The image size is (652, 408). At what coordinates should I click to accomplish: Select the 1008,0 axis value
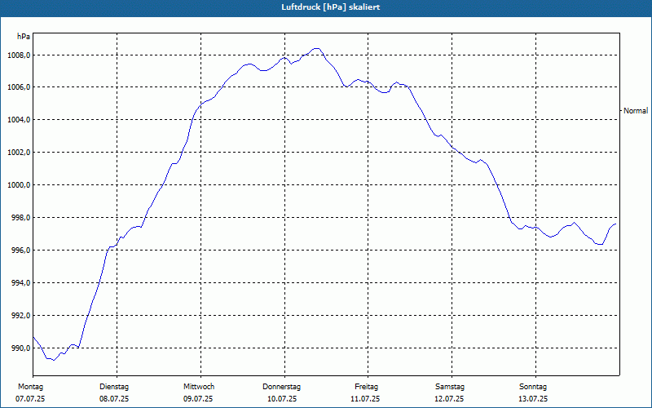(x=19, y=55)
